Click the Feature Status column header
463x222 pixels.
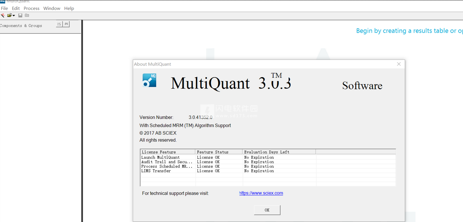pos(219,152)
